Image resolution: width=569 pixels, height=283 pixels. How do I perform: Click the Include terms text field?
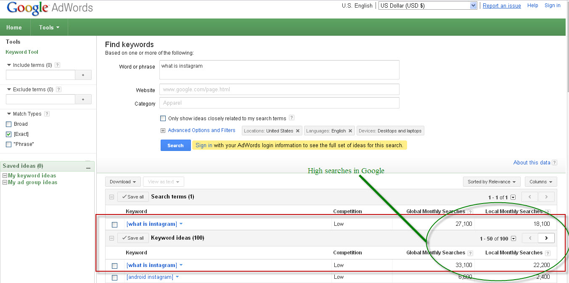coord(40,75)
